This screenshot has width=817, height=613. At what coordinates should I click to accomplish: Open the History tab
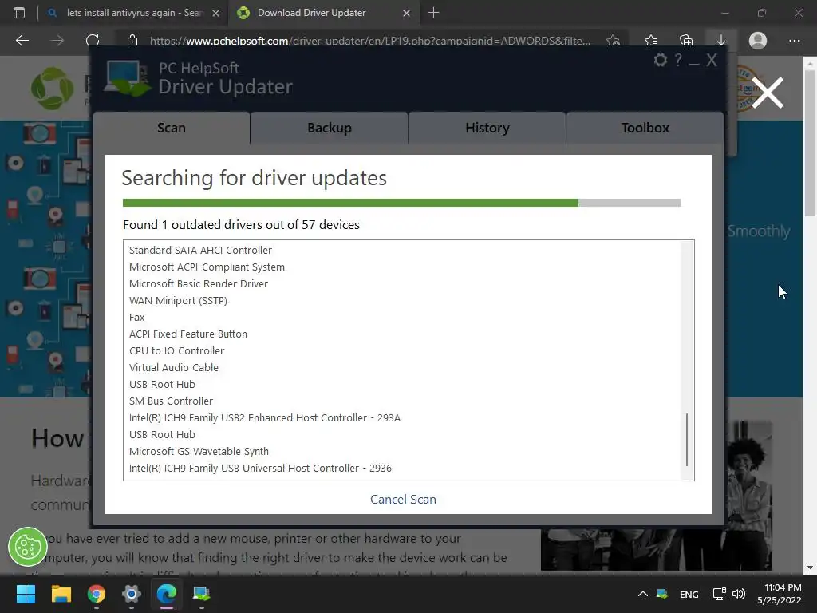point(487,128)
